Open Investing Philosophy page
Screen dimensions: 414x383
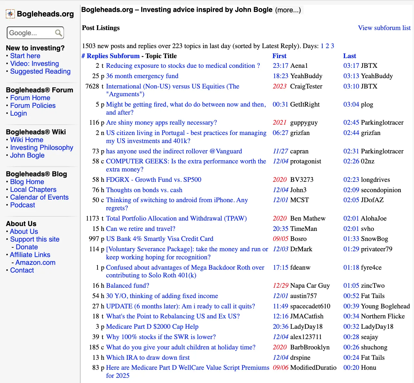pos(42,148)
